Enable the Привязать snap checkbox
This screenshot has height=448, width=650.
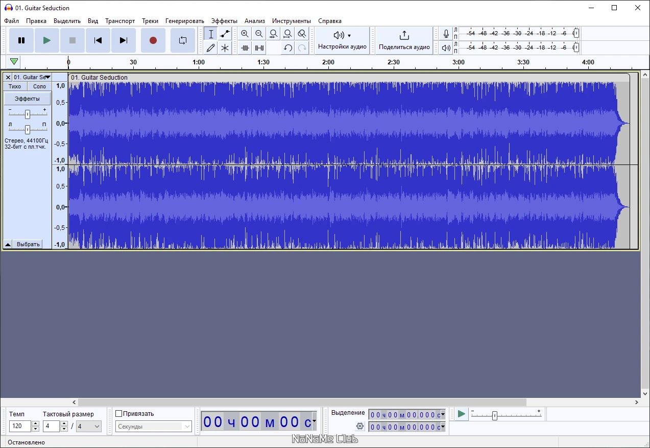[x=119, y=414]
